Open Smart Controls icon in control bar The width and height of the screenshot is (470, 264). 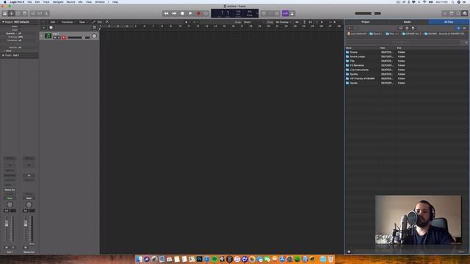[x=33, y=13]
